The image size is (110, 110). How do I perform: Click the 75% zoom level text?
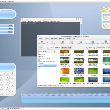[90, 48]
